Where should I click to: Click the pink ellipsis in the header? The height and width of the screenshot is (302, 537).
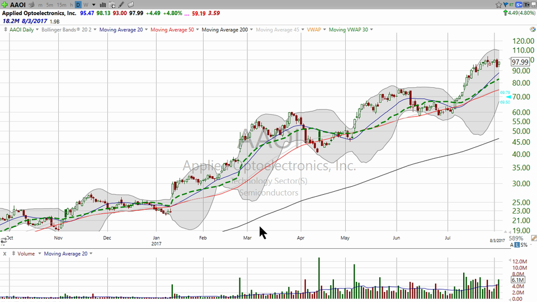(x=187, y=14)
